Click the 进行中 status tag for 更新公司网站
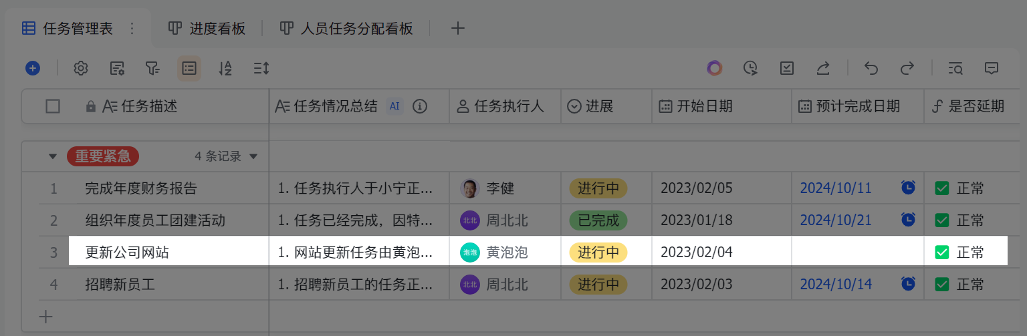The height and width of the screenshot is (336, 1027). tap(598, 253)
